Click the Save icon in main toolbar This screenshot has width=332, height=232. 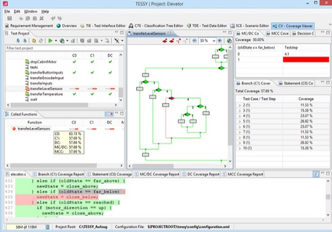pos(9,19)
